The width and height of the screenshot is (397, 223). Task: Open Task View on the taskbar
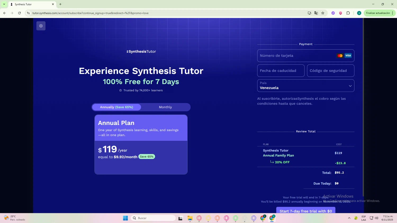click(181, 218)
